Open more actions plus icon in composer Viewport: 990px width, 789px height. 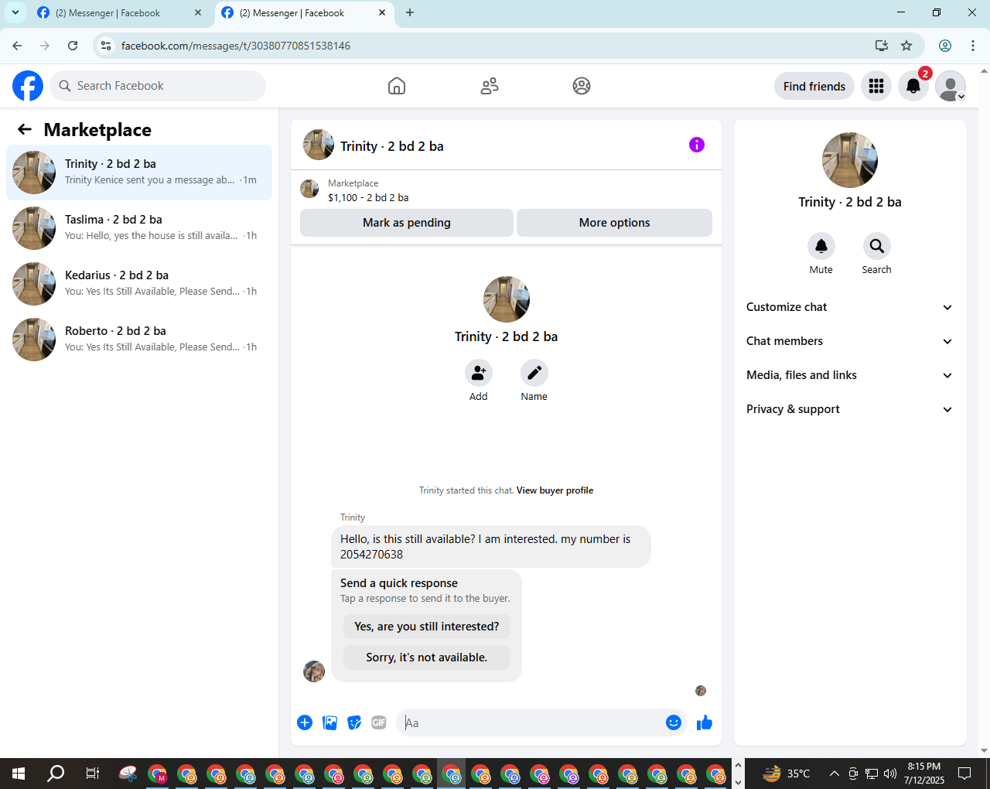click(305, 722)
